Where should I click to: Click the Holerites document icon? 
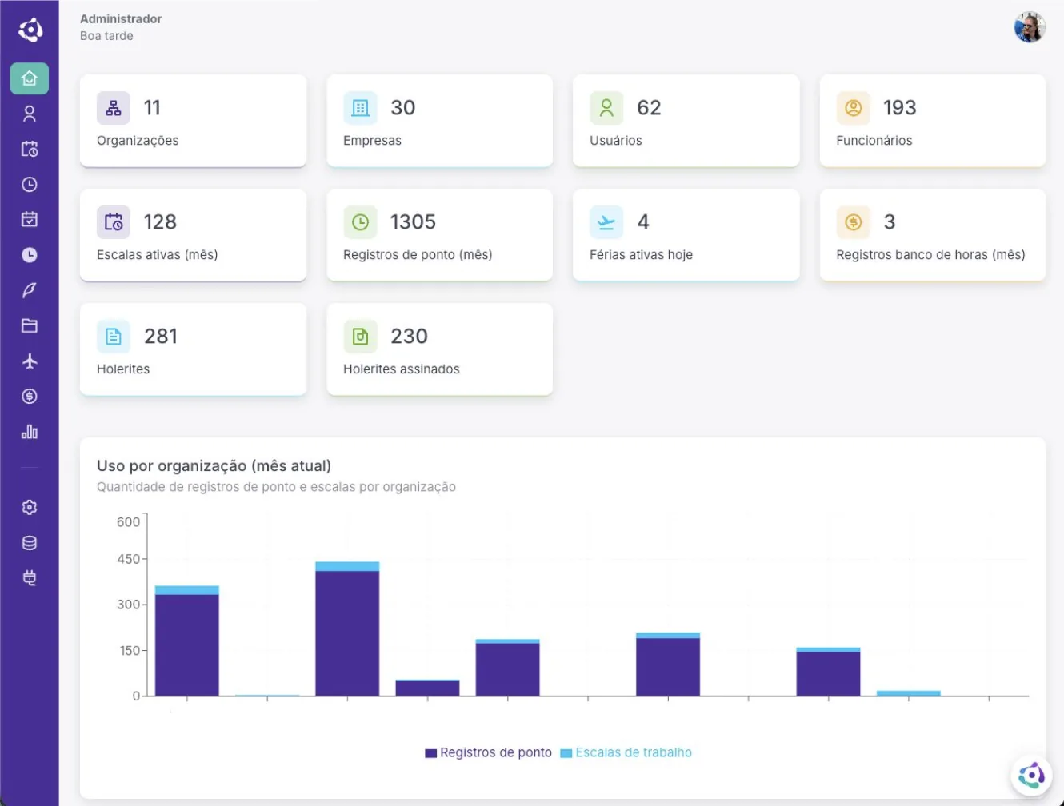point(114,337)
